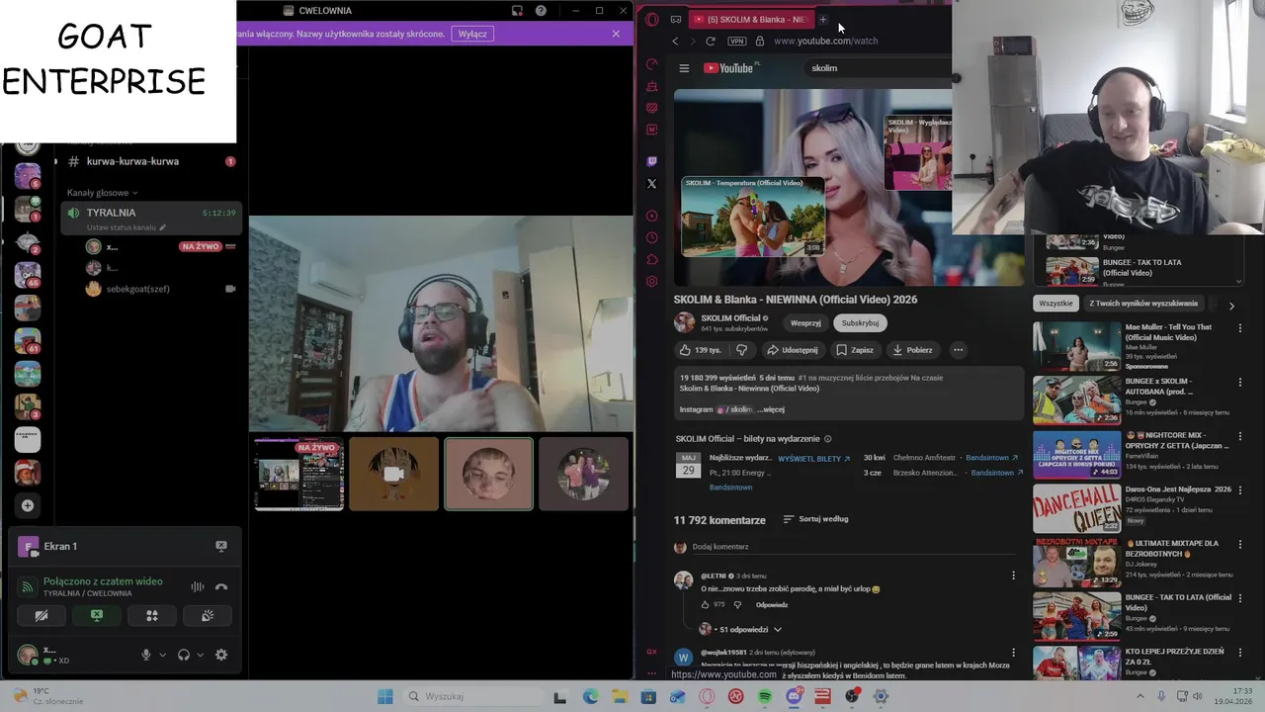Open Opera sidebar history clock icon
Image resolution: width=1265 pixels, height=712 pixels.
[651, 237]
